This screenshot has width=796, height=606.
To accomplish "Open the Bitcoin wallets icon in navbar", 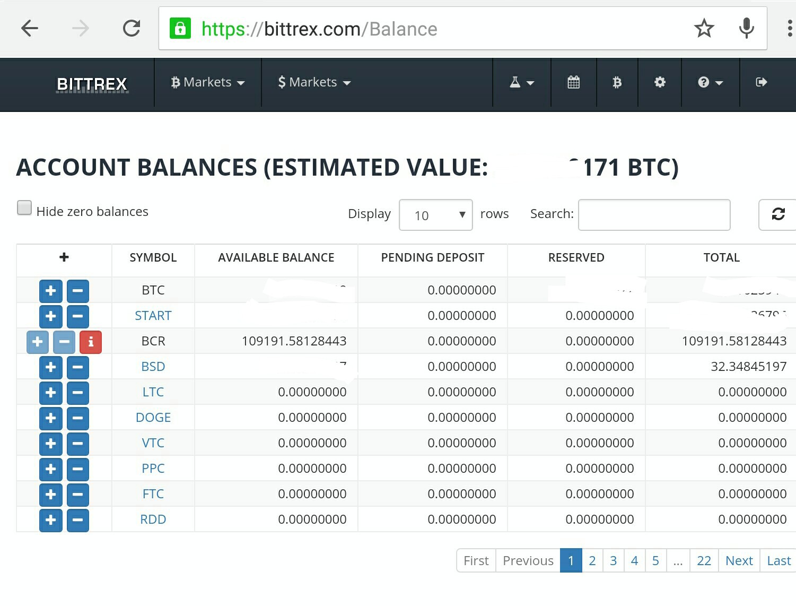I will coord(617,82).
